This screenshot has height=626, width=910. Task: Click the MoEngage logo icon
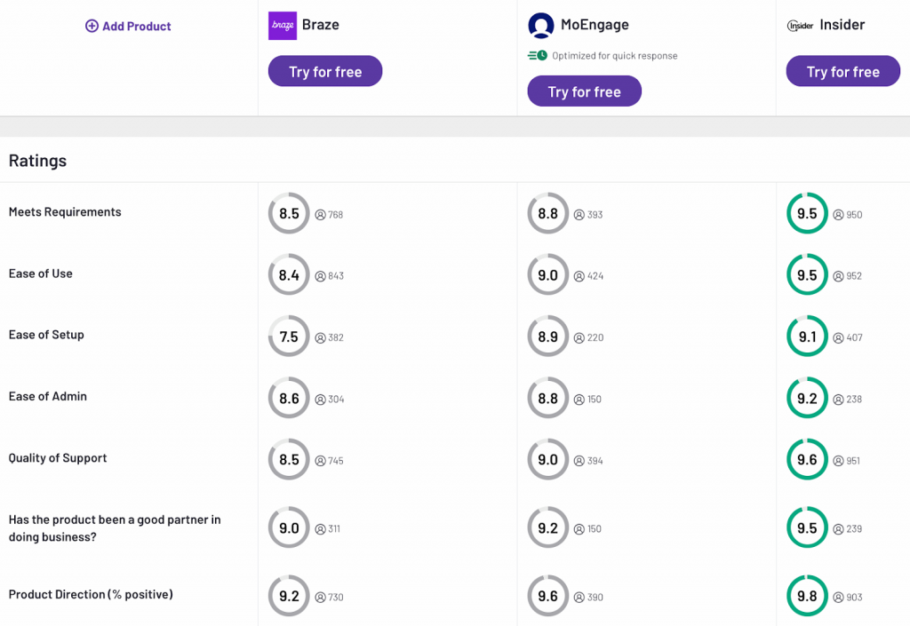540,26
